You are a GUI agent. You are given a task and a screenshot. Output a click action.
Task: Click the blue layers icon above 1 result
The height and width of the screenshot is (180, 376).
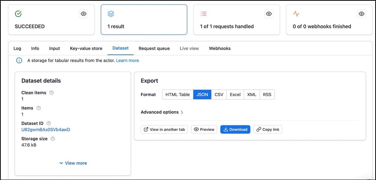(x=111, y=14)
